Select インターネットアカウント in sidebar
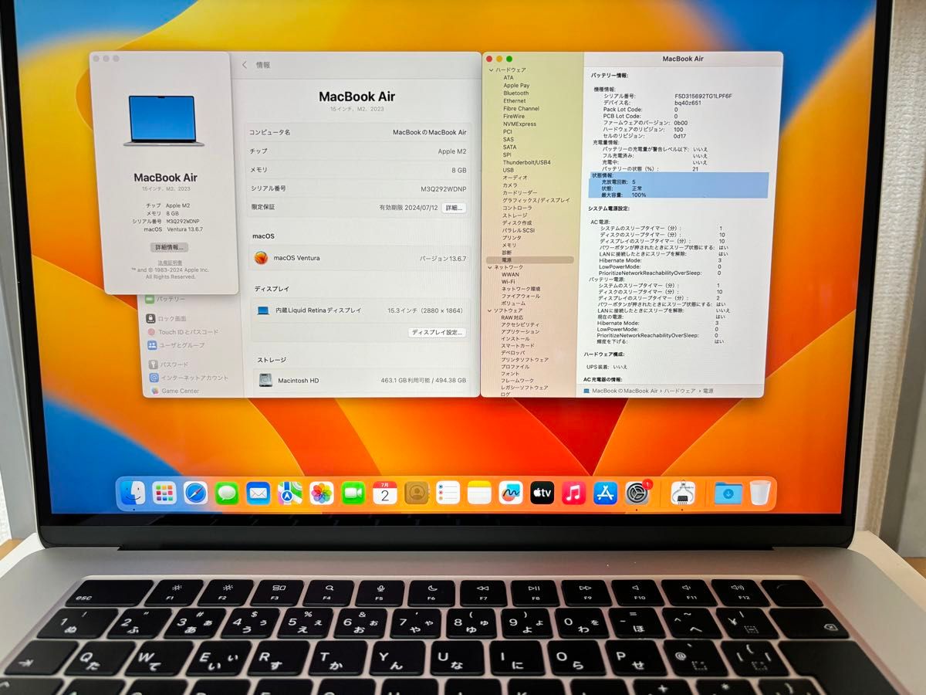This screenshot has height=695, width=926. pyautogui.click(x=188, y=378)
